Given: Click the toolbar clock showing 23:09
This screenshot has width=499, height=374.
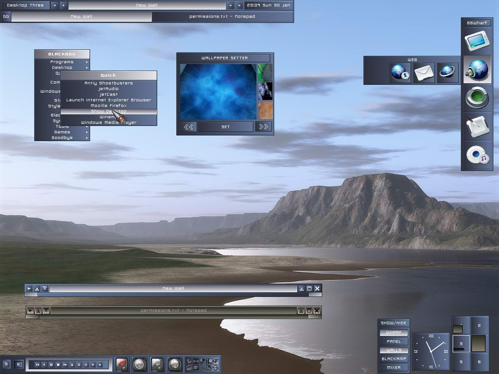Looking at the screenshot, I should point(268,5).
